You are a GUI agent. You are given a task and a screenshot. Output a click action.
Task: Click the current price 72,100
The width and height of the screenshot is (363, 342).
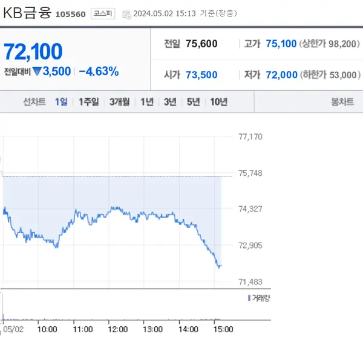(34, 52)
